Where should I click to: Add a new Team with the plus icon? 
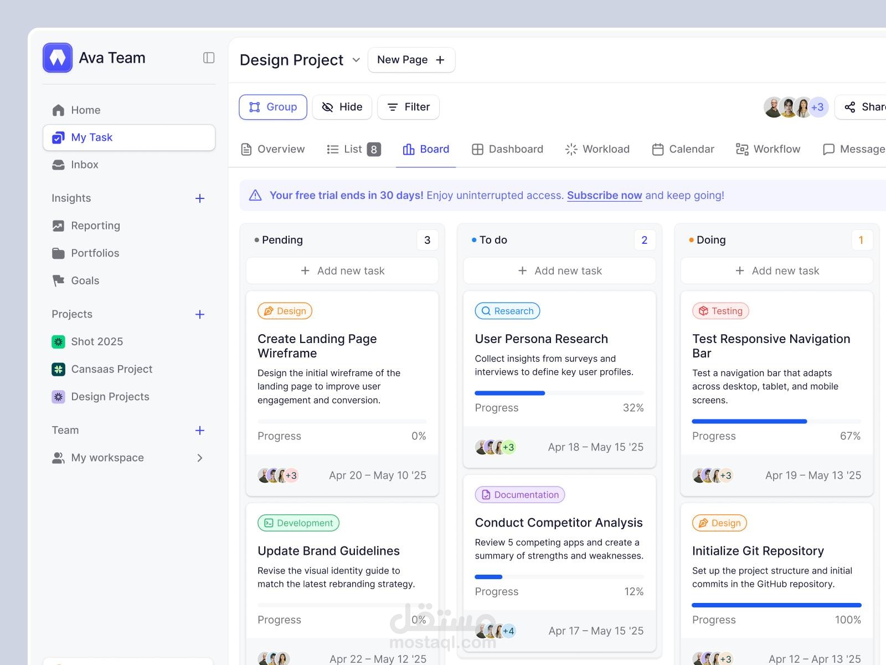[x=200, y=431]
